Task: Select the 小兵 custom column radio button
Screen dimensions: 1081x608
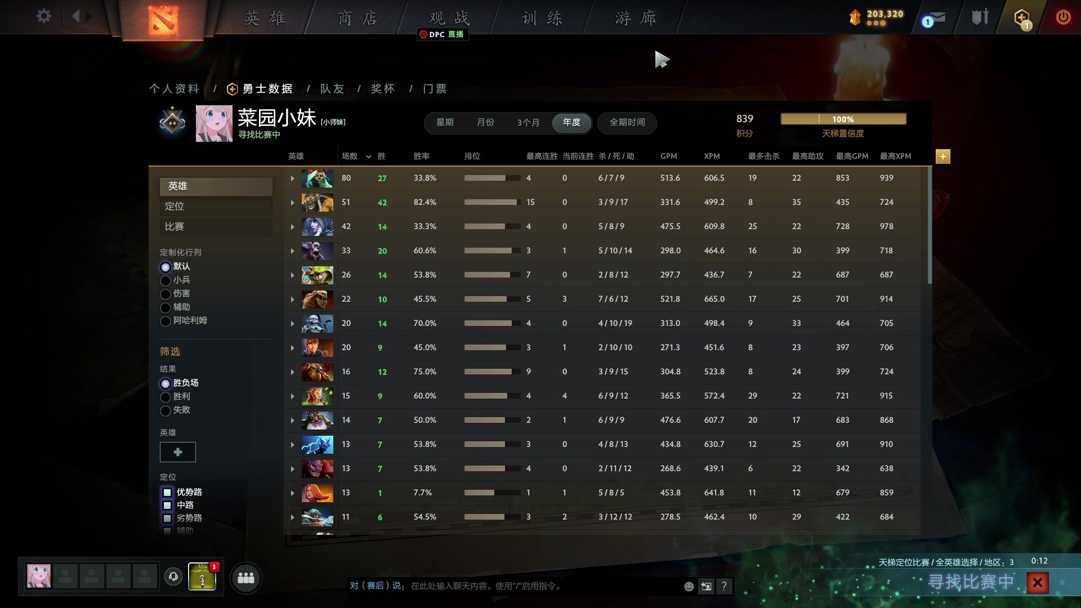Action: tap(166, 280)
